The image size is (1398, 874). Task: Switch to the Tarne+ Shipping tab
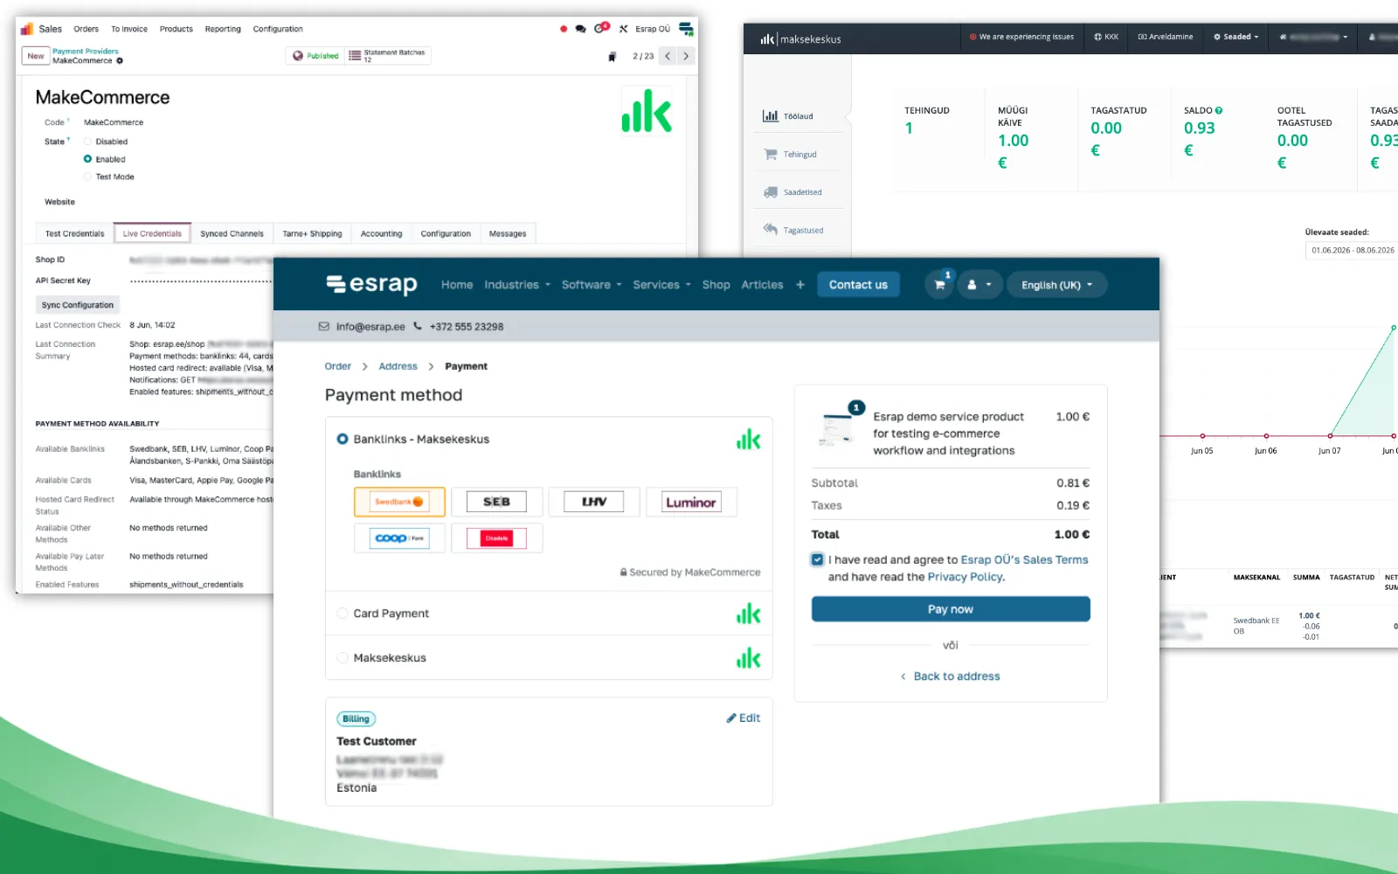pyautogui.click(x=312, y=233)
